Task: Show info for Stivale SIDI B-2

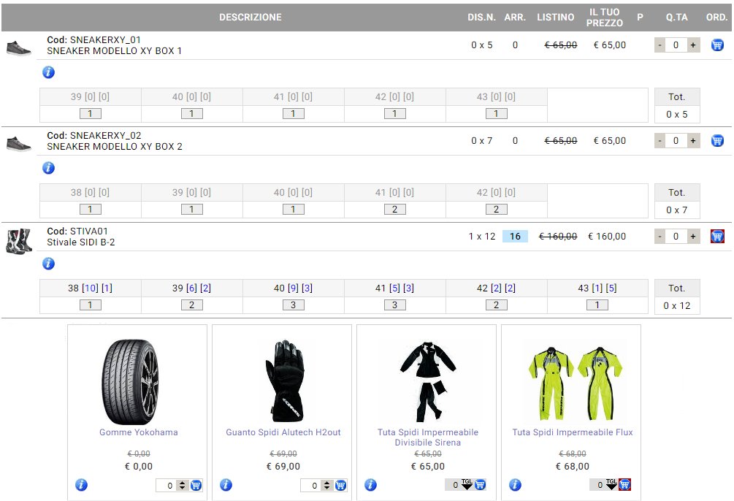Action: click(x=49, y=264)
